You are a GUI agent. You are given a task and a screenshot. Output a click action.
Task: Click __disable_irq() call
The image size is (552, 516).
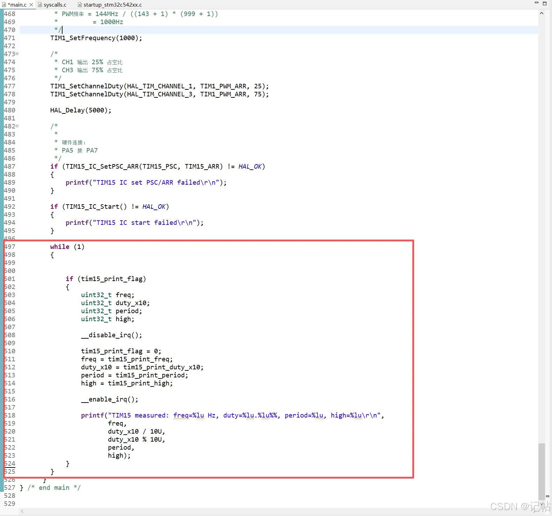click(111, 335)
